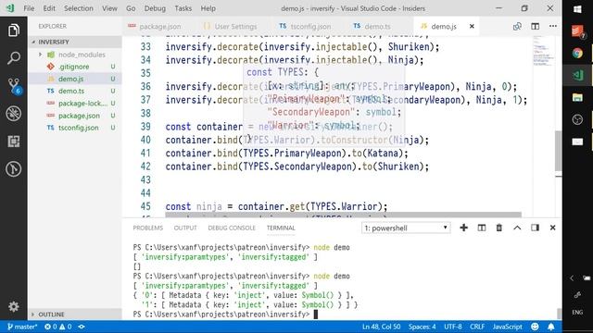593x333 pixels.
Task: Open the Search view in activity bar
Action: [x=14, y=57]
